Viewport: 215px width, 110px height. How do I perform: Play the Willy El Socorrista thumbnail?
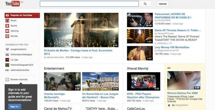[100, 81]
